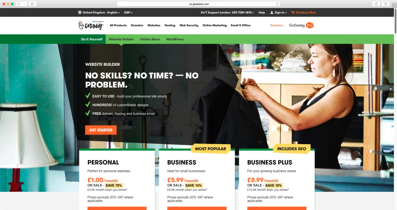Image resolution: width=397 pixels, height=210 pixels.
Task: Reload the page with the refresh icon
Action: coord(277,4)
